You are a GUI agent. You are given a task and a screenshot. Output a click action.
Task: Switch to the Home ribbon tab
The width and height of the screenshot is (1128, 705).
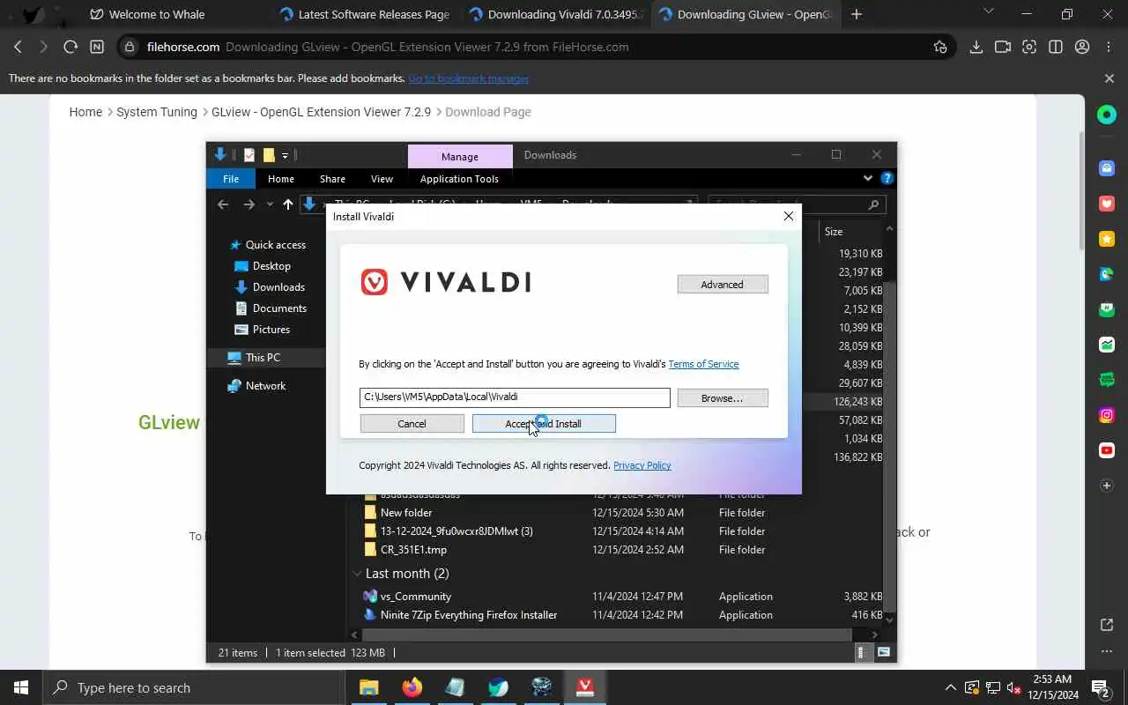point(281,179)
